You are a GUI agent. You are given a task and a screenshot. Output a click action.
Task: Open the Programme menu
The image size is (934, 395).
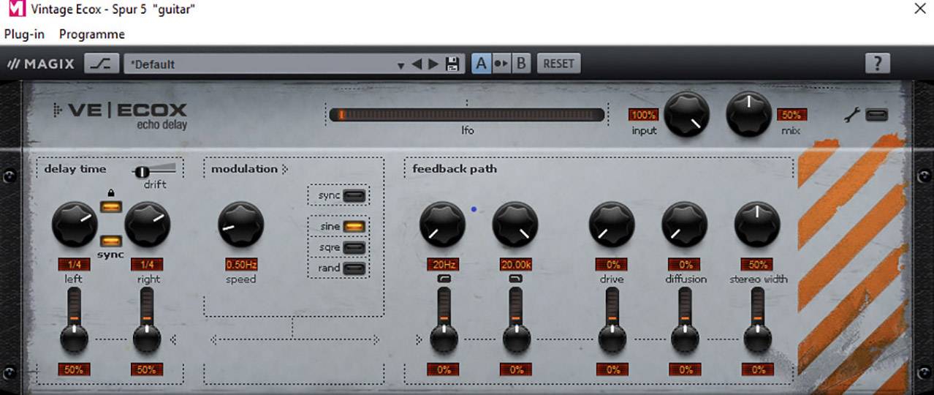tap(92, 34)
